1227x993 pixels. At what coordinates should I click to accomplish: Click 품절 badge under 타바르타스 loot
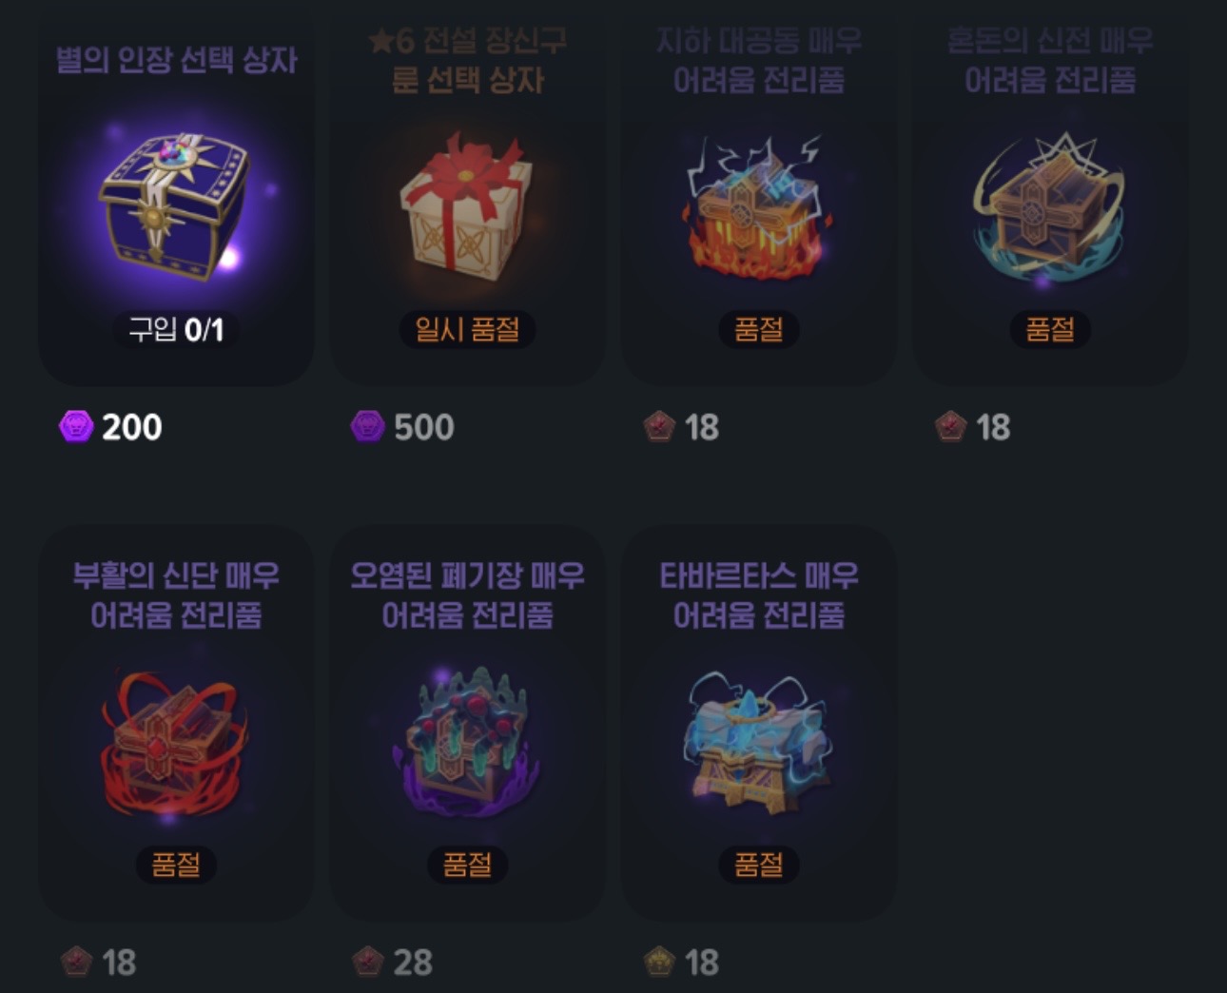coord(758,865)
